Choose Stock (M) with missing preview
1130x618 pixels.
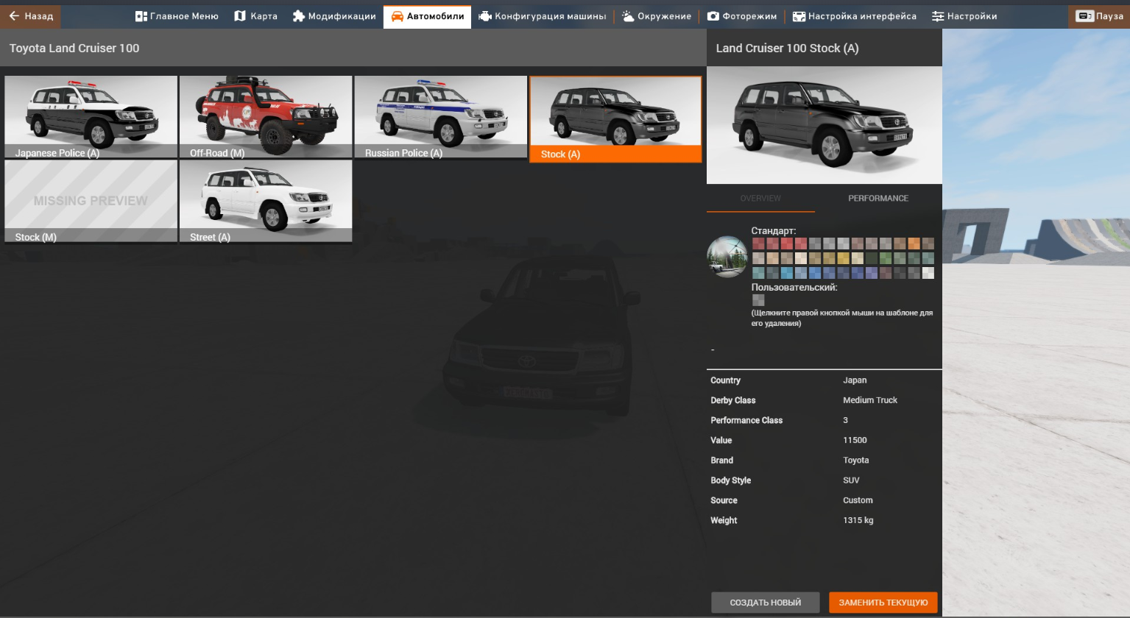coord(91,201)
